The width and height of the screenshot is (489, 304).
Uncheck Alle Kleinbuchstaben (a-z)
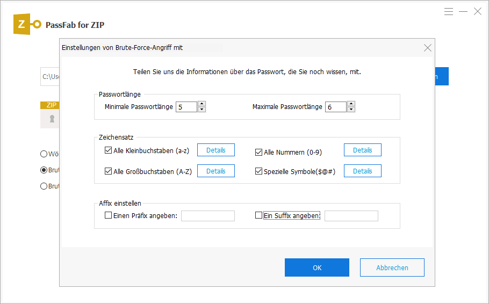(x=108, y=150)
